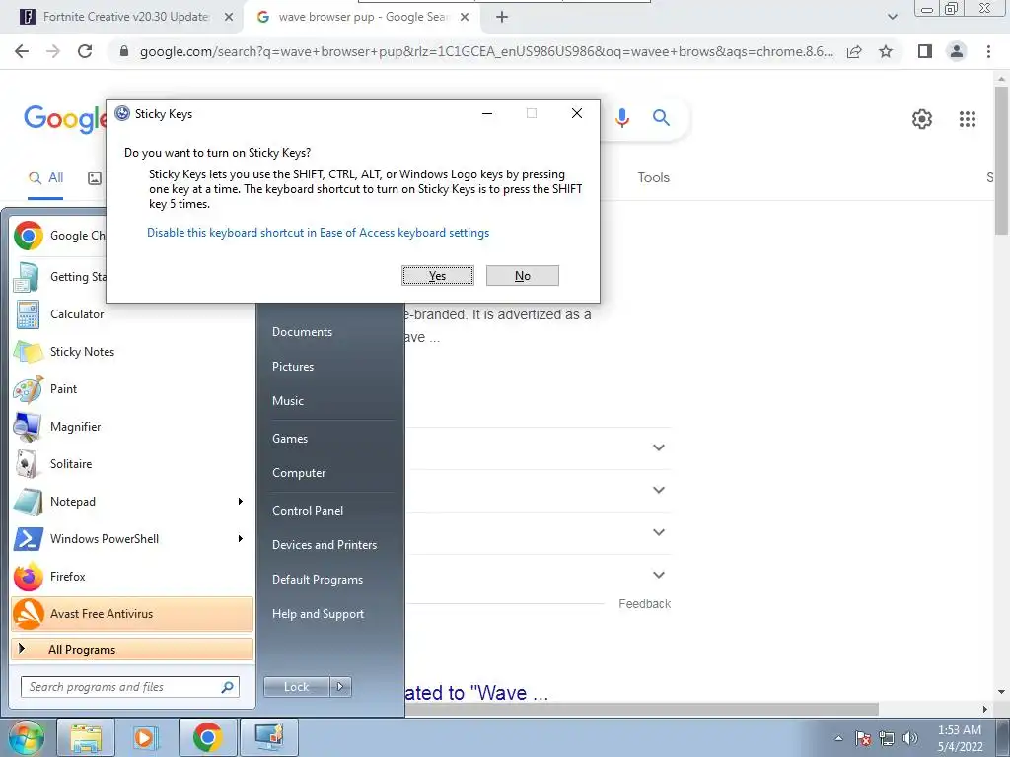The image size is (1010, 757).
Task: Click Search programs and files box
Action: point(129,687)
